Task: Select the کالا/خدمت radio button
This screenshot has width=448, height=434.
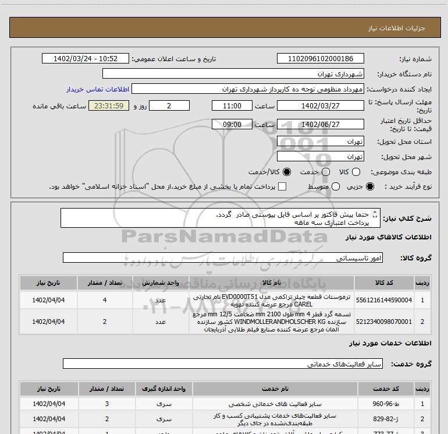Action: (287, 172)
